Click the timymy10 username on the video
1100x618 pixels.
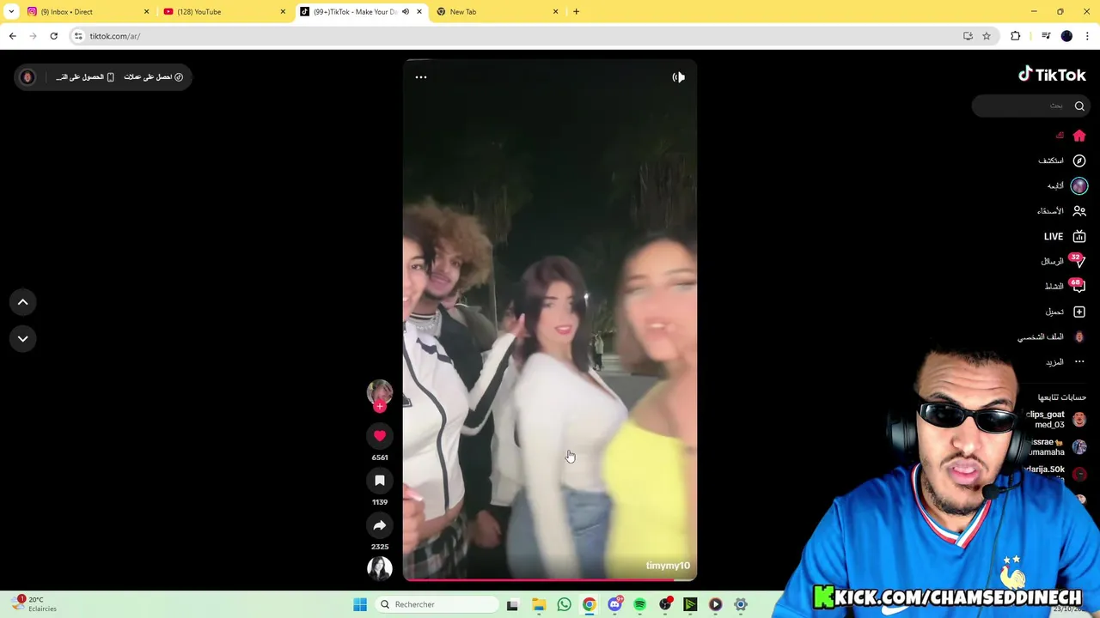tap(668, 566)
